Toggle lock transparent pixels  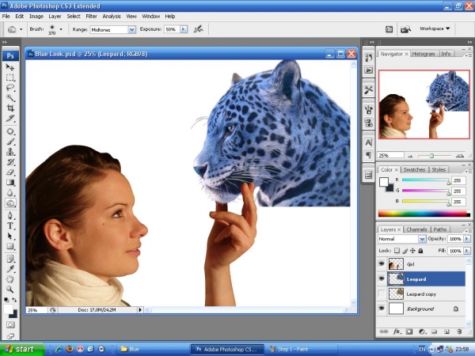coord(397,251)
